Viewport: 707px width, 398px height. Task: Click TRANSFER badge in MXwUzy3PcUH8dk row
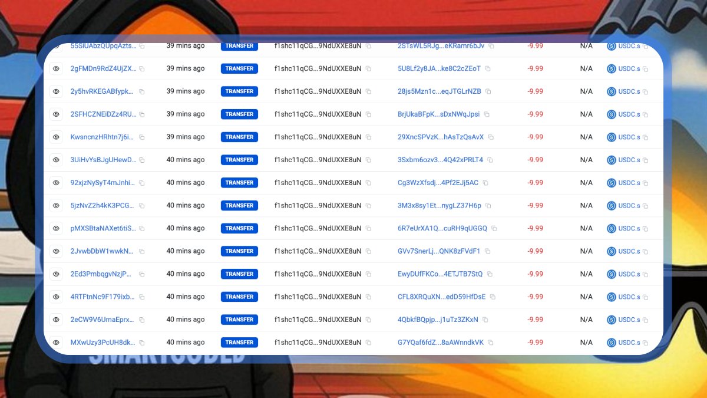[x=239, y=343]
